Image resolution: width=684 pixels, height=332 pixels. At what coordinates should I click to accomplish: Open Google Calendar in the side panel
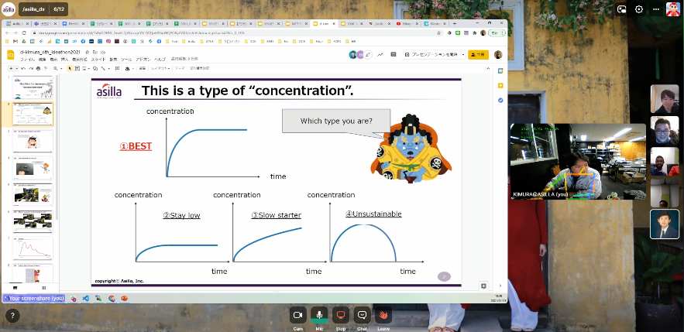[x=500, y=70]
